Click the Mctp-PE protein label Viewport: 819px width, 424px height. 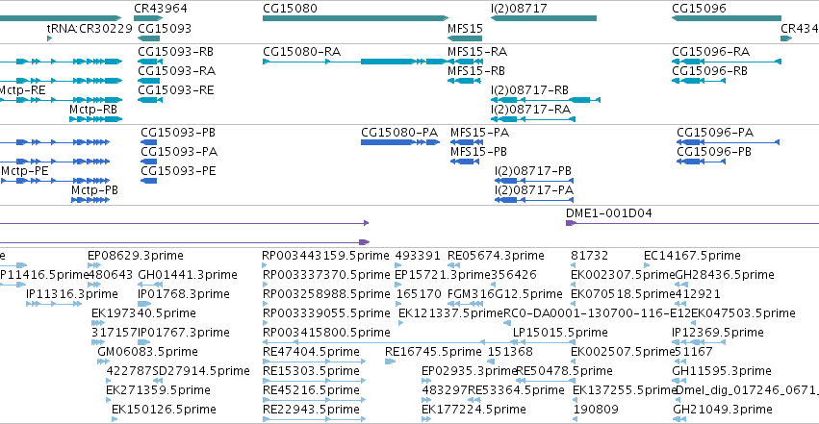(25, 171)
